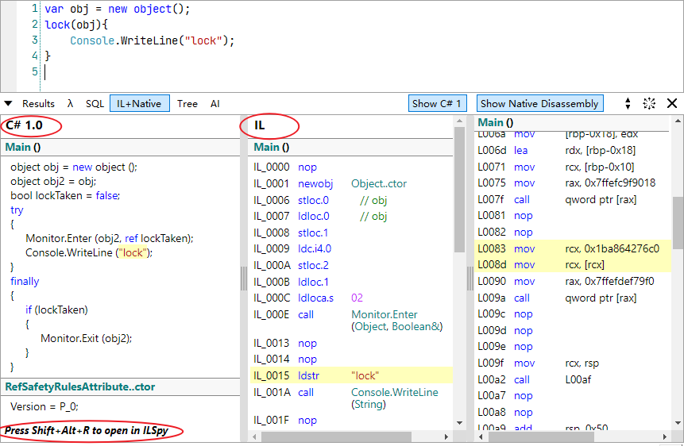Click splitter grip between IL and native panes

pyautogui.click(x=470, y=278)
